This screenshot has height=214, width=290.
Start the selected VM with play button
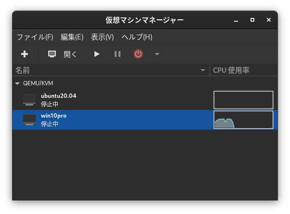[x=96, y=54]
